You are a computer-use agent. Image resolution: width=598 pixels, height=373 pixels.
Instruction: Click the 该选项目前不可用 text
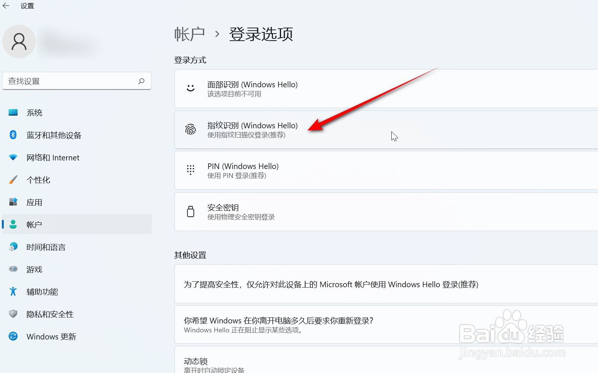[x=234, y=94]
